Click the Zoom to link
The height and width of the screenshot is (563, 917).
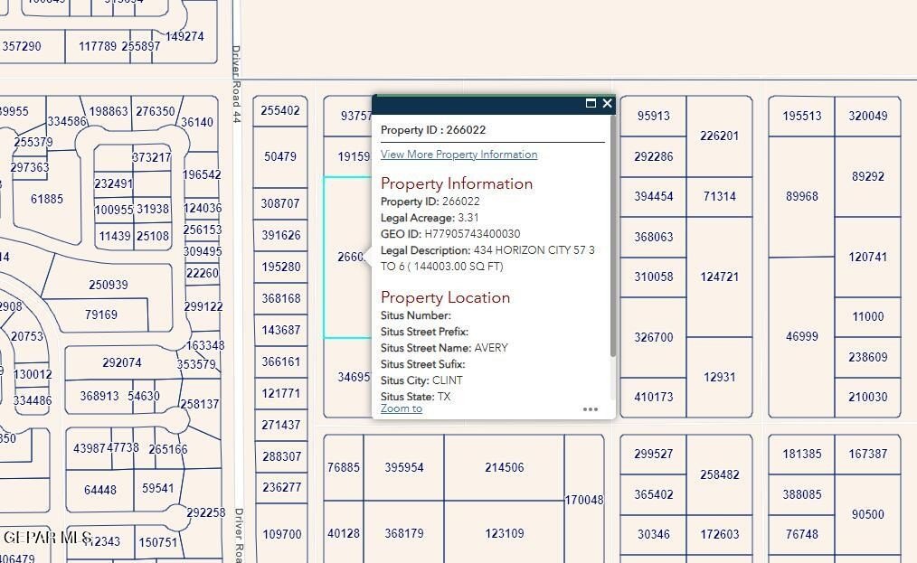click(x=402, y=408)
